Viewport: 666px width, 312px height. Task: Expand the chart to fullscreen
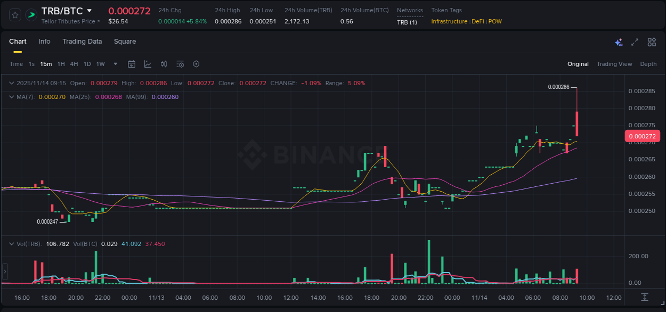click(634, 42)
